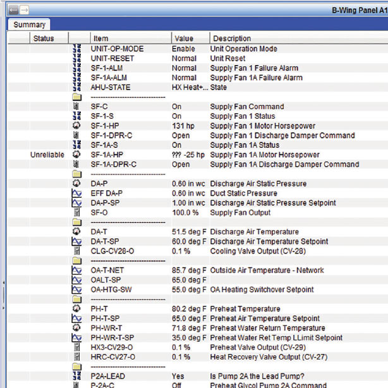Select the 'Supply Fan 1A Status' description
This screenshot has width=388, height=388.
245,145
